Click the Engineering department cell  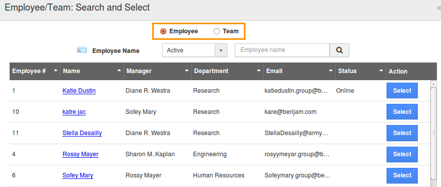point(210,154)
